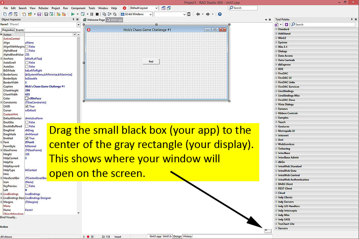Close the current editor page

(270, 20)
